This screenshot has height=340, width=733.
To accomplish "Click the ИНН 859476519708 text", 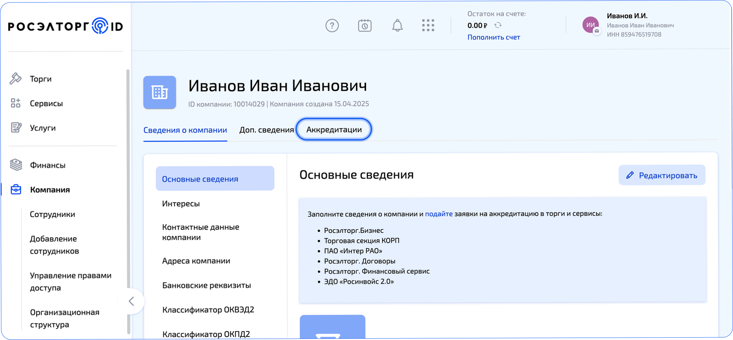I will (634, 34).
